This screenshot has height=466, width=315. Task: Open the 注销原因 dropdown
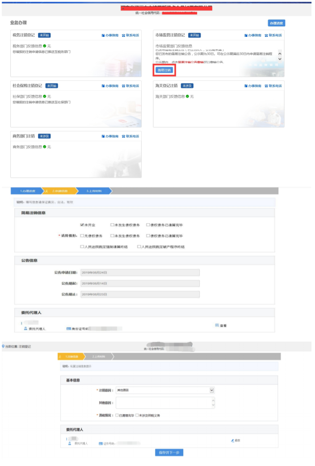pos(211,390)
